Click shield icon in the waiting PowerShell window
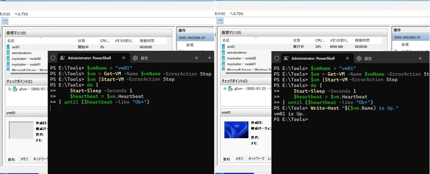430x174 pixels. point(53,58)
